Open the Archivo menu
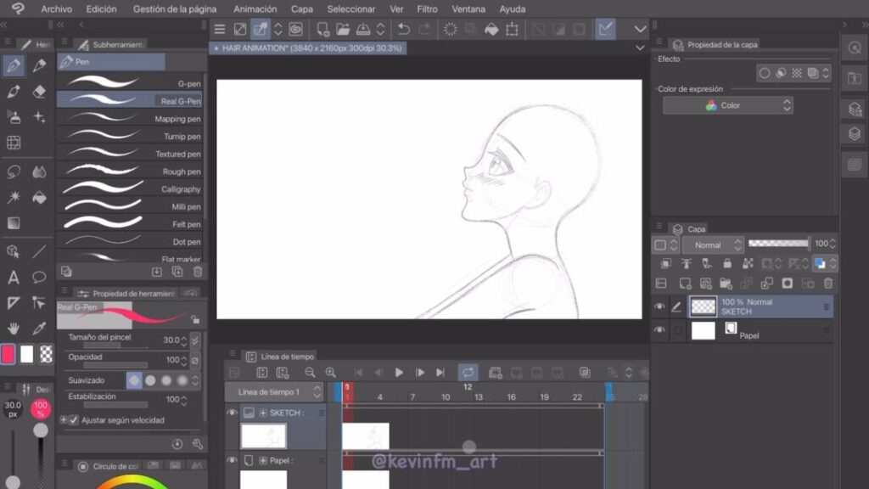The image size is (869, 489). pyautogui.click(x=57, y=8)
